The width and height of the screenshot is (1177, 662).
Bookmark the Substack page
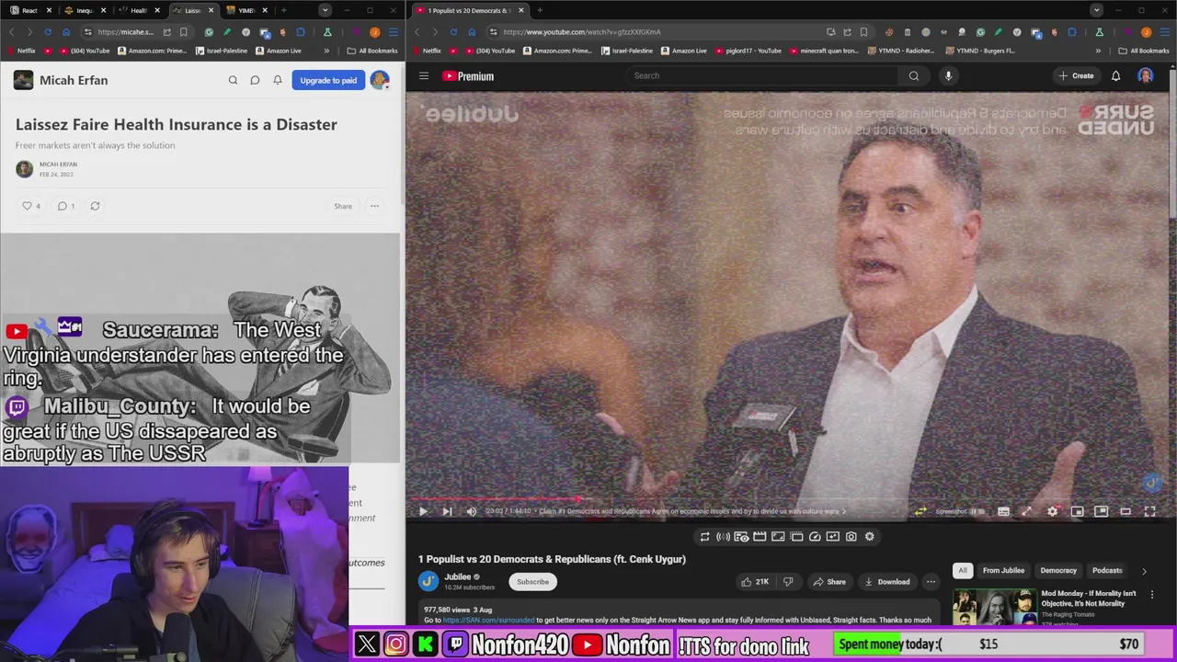pos(184,31)
